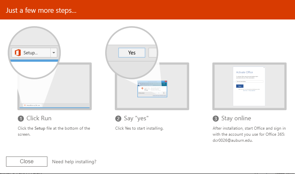
Task: Open the Setup dropdown arrow in the magnified circle
Action: (x=54, y=53)
